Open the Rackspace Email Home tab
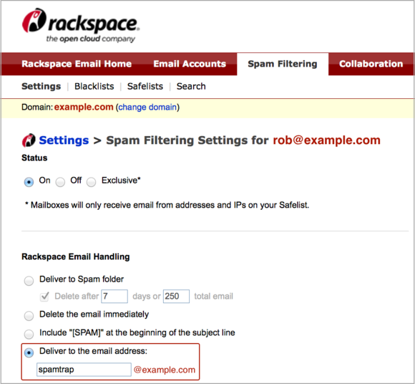 click(77, 64)
